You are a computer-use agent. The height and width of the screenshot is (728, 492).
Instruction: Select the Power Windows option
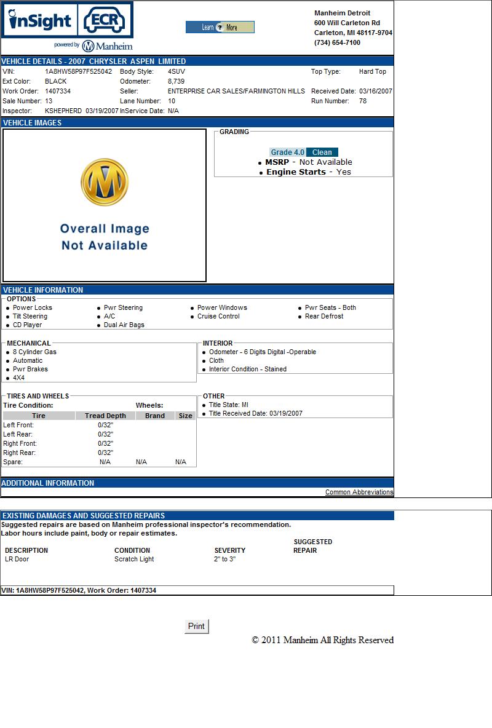coord(222,308)
